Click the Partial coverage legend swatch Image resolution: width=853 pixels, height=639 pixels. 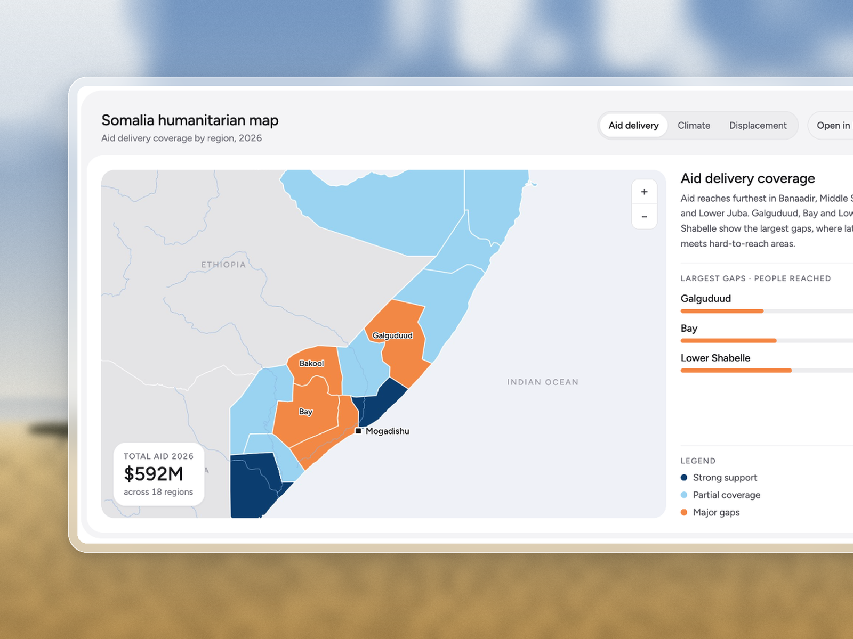coord(684,495)
